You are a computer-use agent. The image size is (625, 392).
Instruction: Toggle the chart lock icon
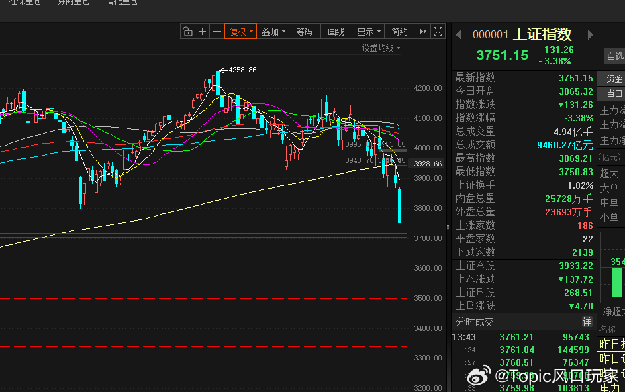point(188,32)
